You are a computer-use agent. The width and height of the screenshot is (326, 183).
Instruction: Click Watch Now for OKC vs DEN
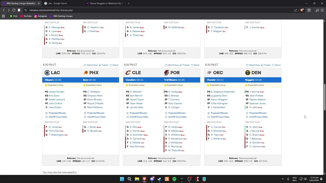click(x=253, y=65)
